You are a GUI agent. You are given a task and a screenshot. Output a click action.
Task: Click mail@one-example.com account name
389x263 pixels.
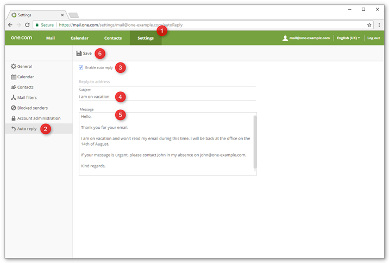(309, 38)
